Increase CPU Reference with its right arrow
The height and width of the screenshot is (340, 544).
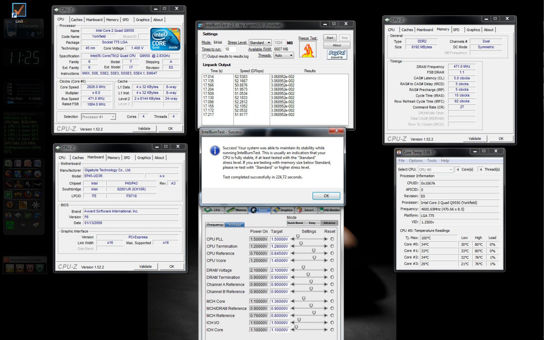click(x=326, y=253)
